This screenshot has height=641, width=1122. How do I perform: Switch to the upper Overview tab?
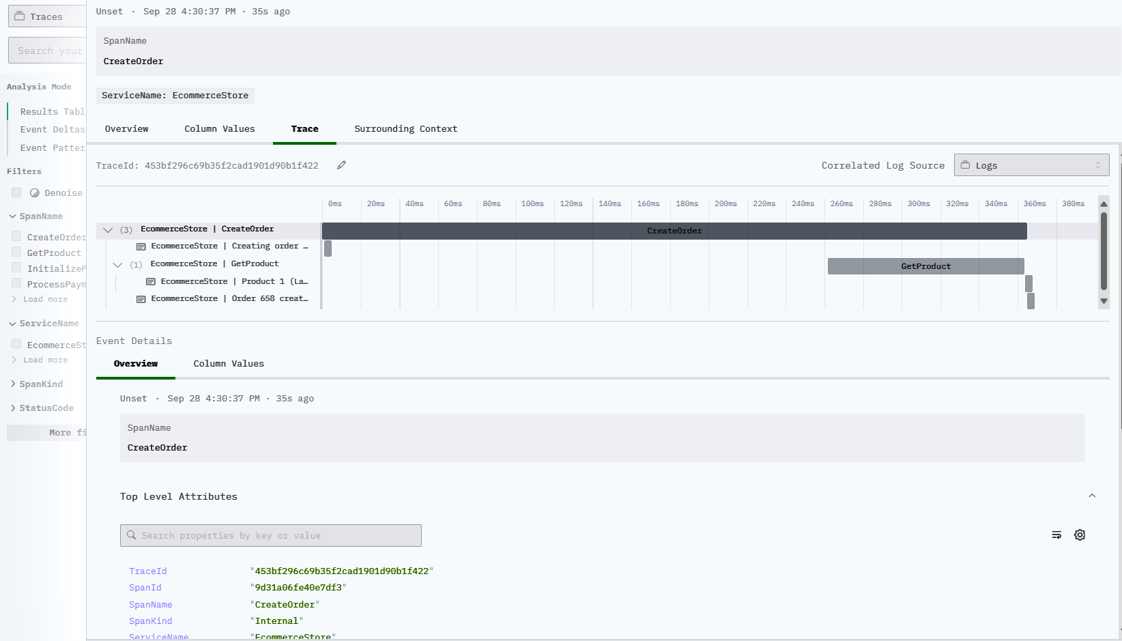[x=127, y=129]
